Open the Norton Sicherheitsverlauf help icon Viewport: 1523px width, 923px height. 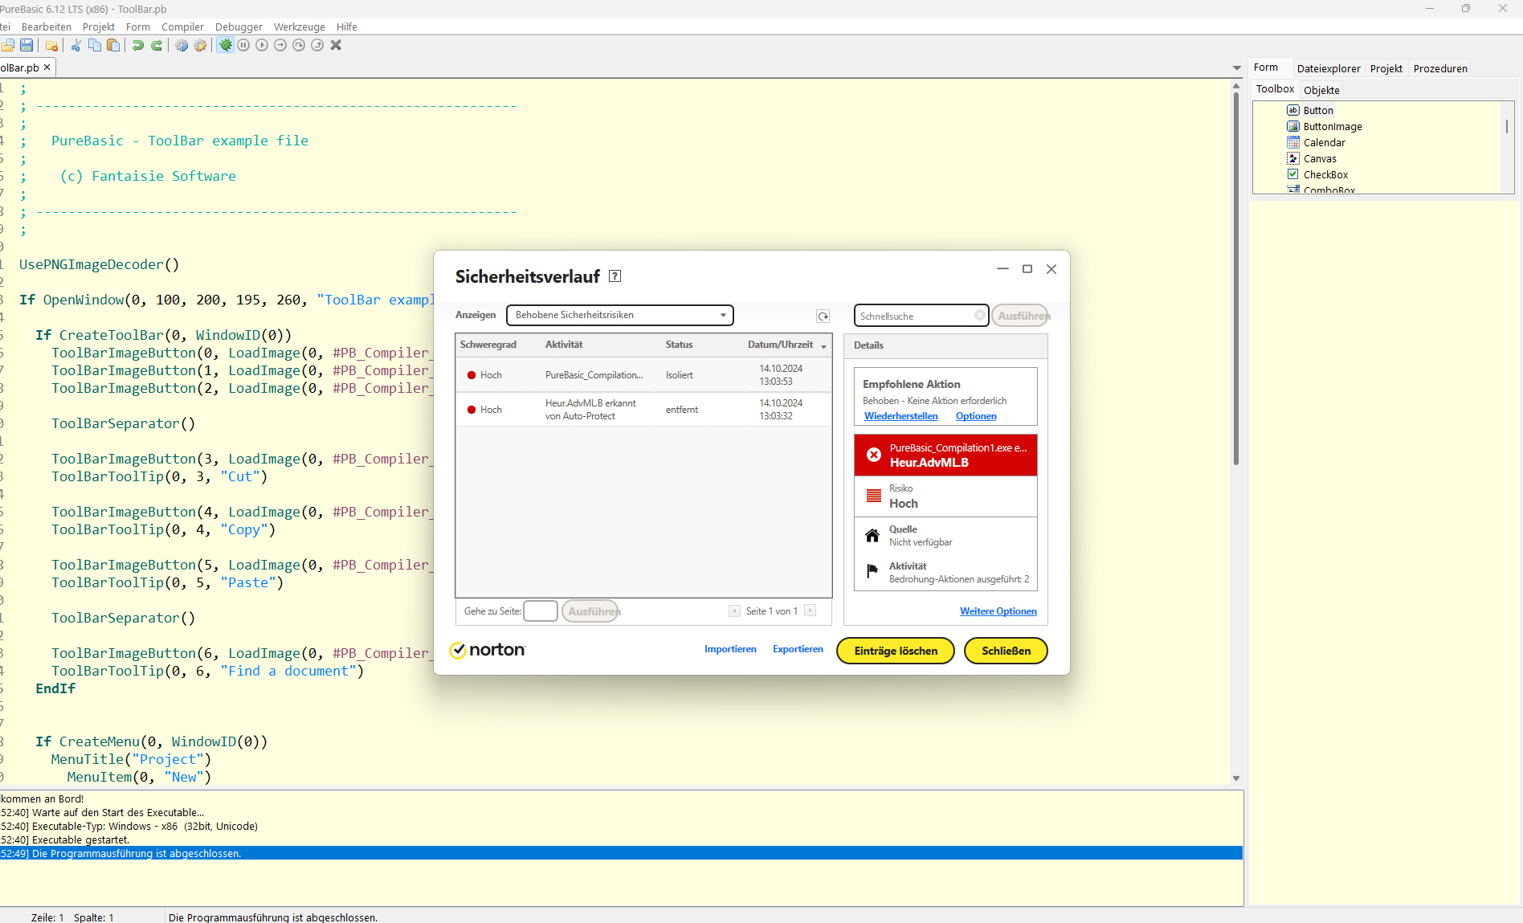click(x=615, y=276)
